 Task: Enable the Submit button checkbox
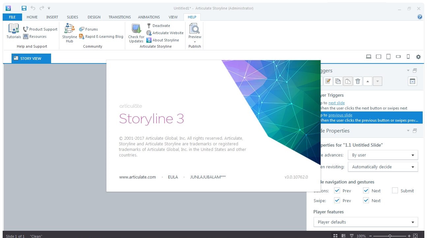(395, 190)
